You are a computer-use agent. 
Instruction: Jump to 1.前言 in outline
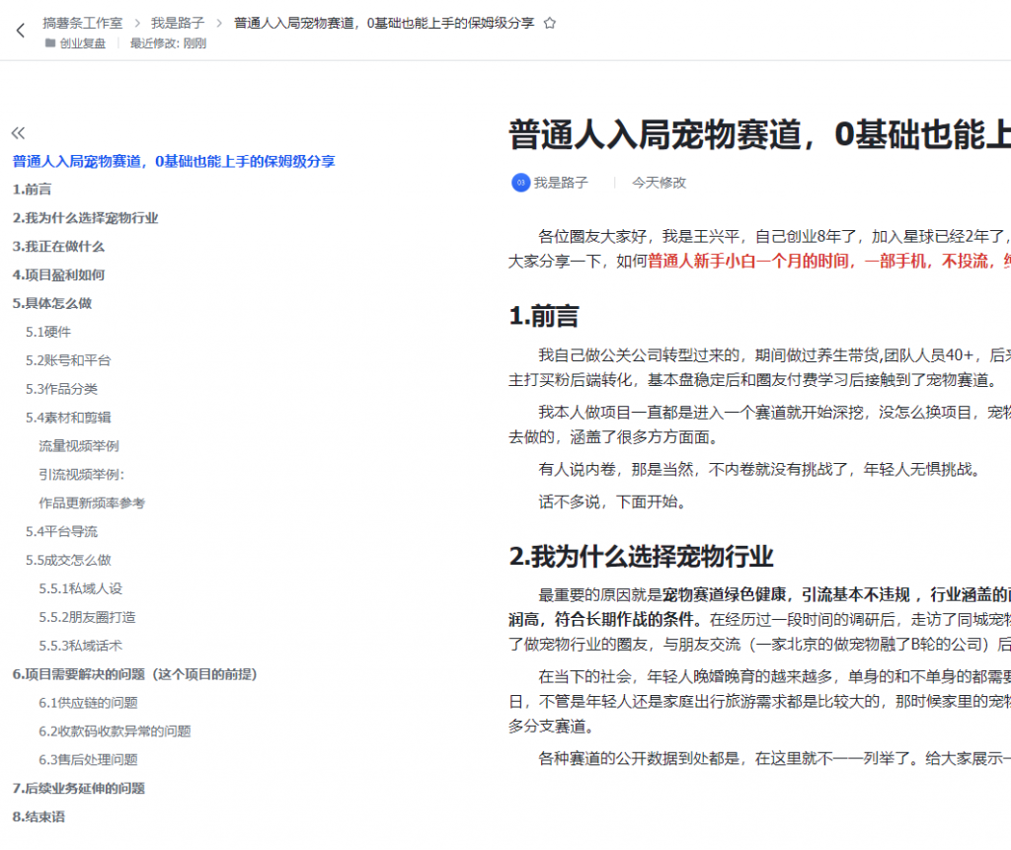point(33,190)
